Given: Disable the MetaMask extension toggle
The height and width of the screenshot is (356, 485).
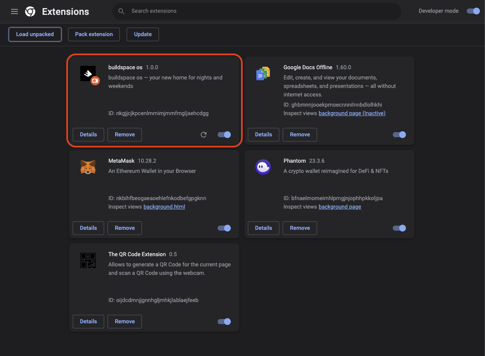Looking at the screenshot, I should (224, 228).
